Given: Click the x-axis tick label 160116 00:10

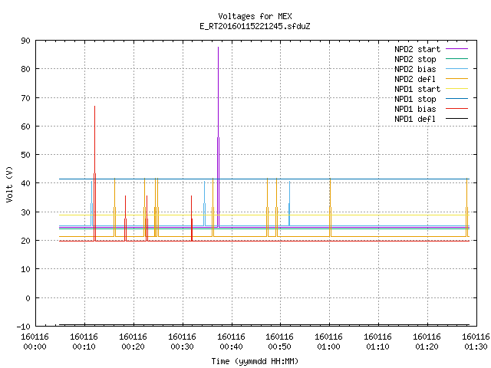Looking at the screenshot, I should [84, 342].
